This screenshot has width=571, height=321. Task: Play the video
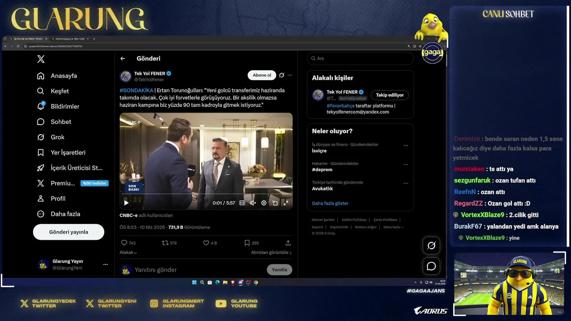click(x=126, y=203)
